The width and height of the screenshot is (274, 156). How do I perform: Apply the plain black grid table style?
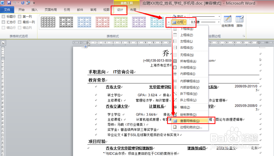[x=48, y=22]
